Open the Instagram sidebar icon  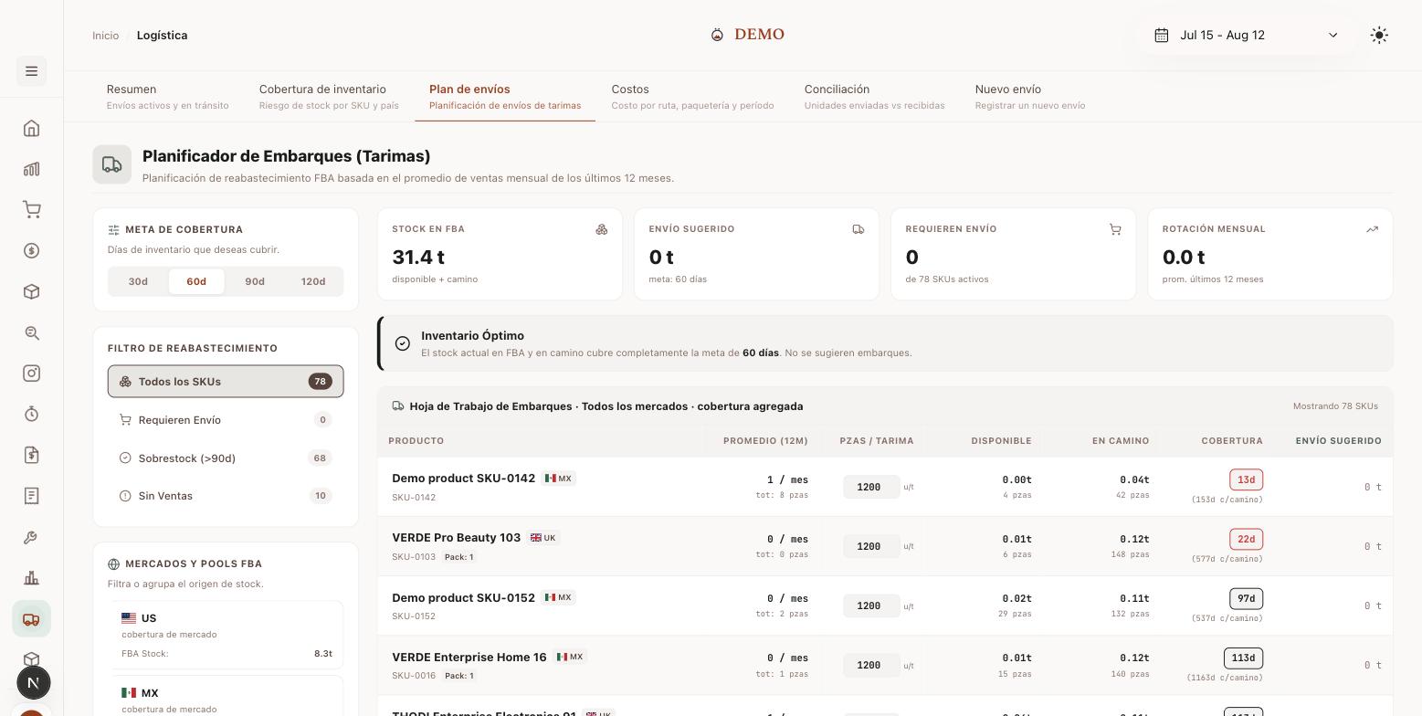(31, 374)
